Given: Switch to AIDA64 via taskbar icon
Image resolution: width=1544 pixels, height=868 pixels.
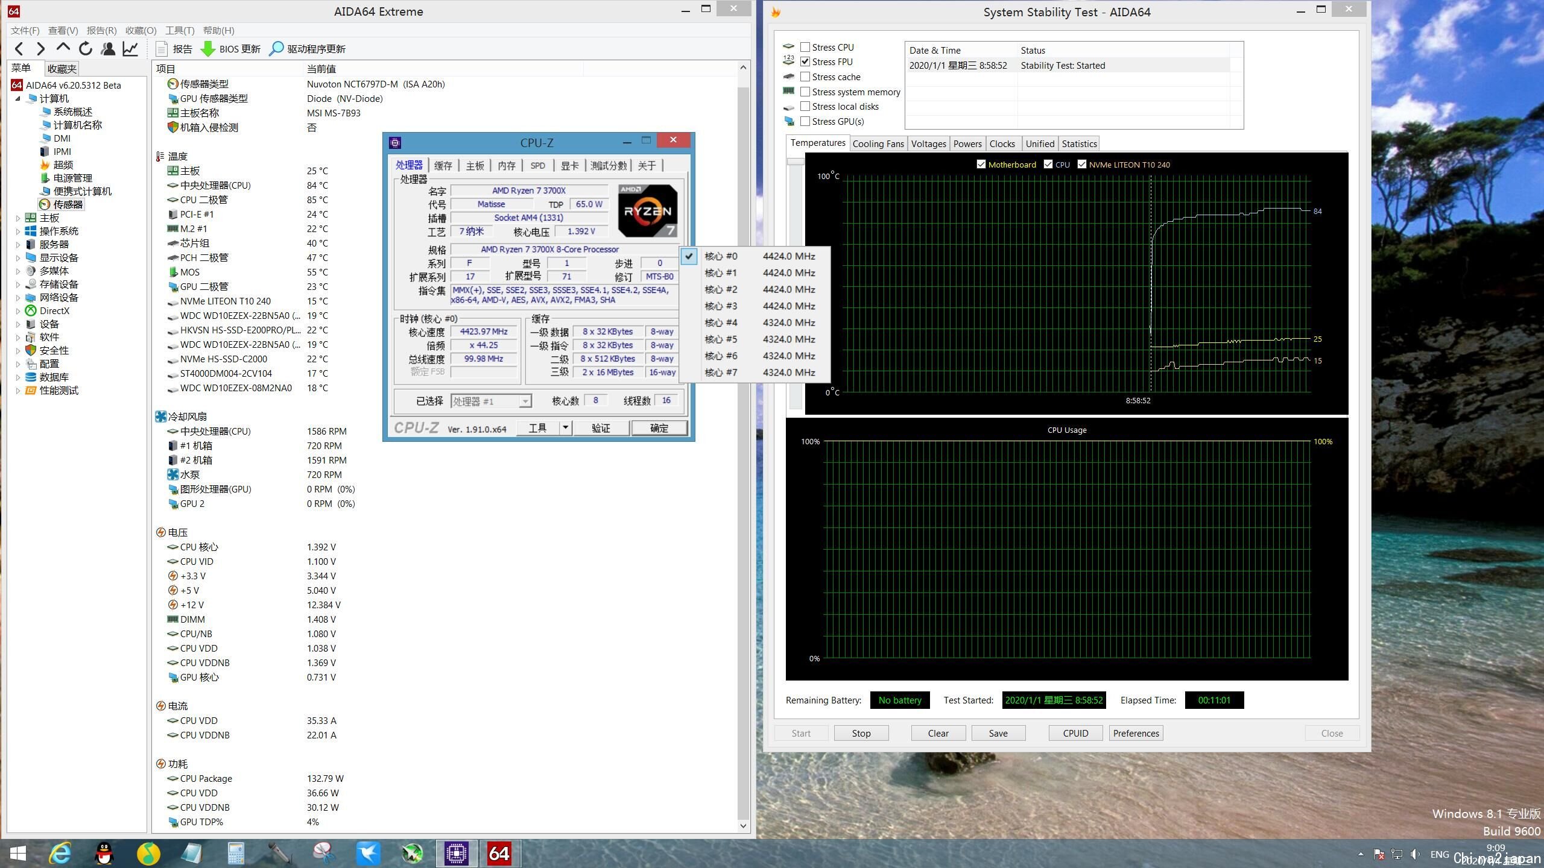Looking at the screenshot, I should (x=499, y=854).
